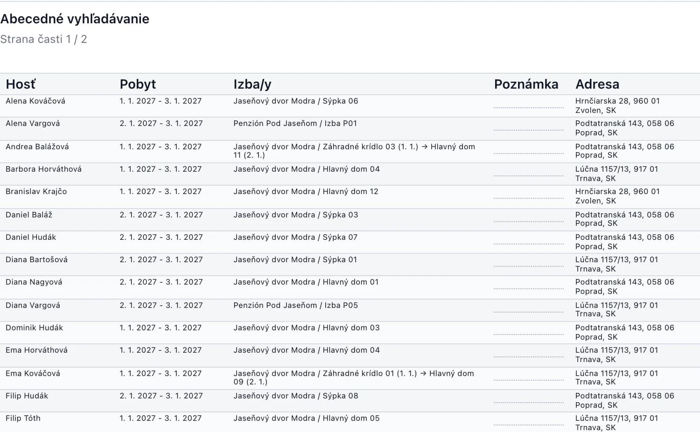Click room "Jaseňový dvor Modra / Sýpka 01"
The image size is (700, 432).
pos(295,259)
